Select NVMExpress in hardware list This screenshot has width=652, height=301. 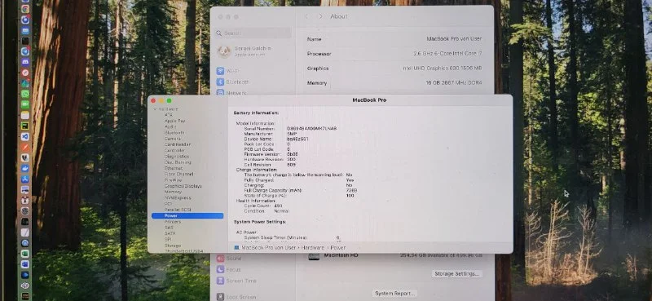(178, 197)
